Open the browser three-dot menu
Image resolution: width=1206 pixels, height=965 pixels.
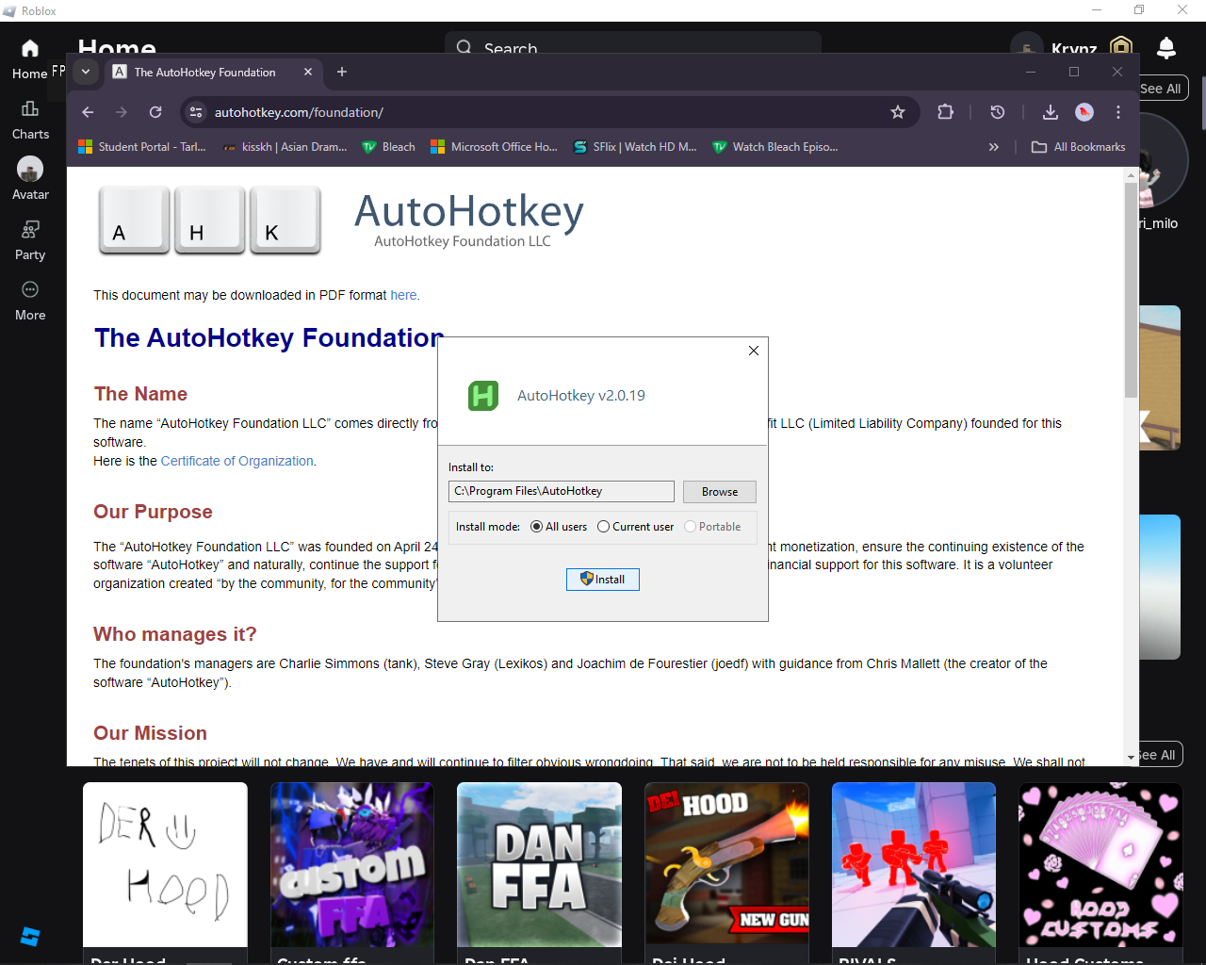tap(1118, 112)
